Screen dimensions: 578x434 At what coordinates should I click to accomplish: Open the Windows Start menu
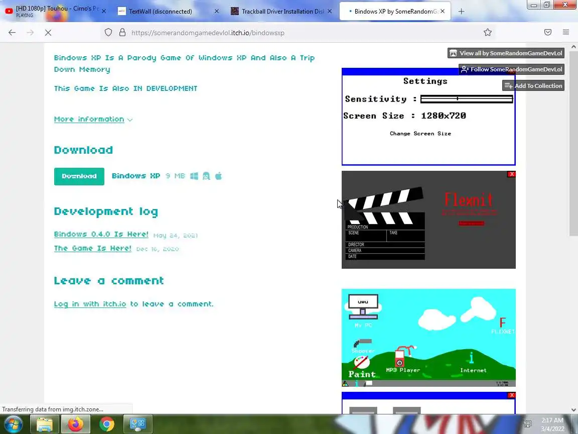click(13, 424)
